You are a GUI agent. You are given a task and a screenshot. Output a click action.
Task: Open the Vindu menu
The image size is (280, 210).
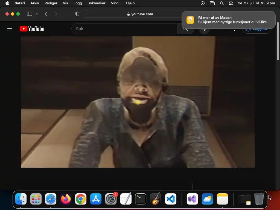pos(116,3)
